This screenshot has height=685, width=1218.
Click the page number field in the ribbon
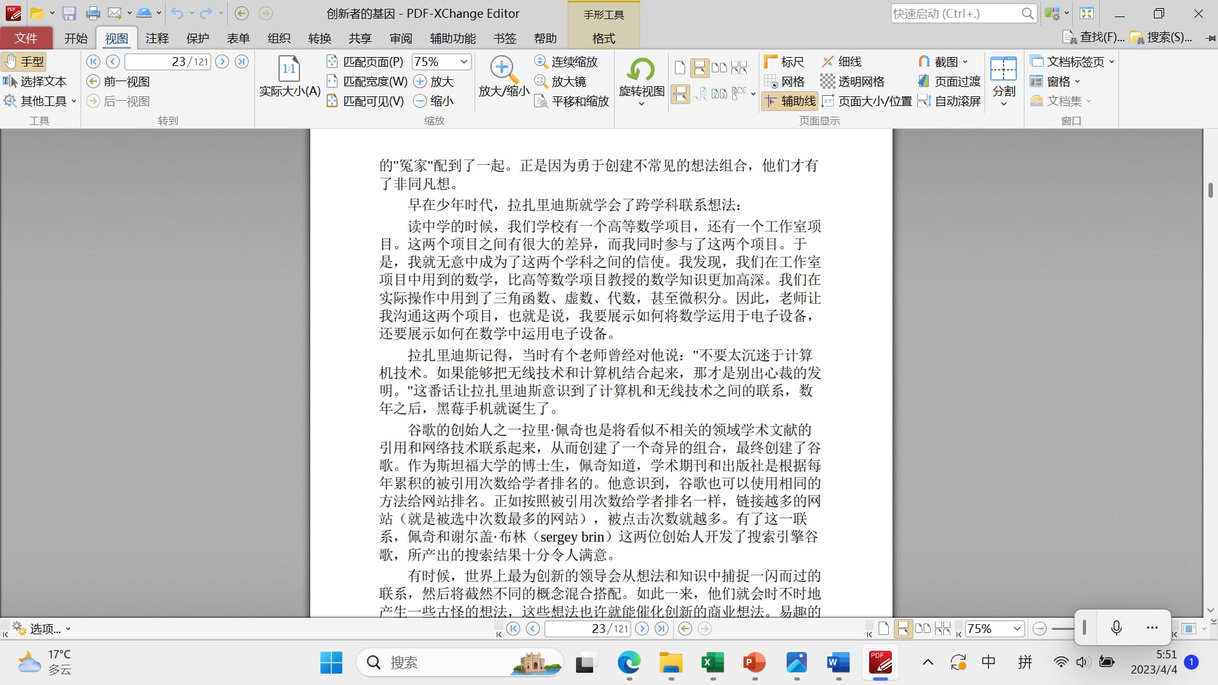(x=167, y=62)
